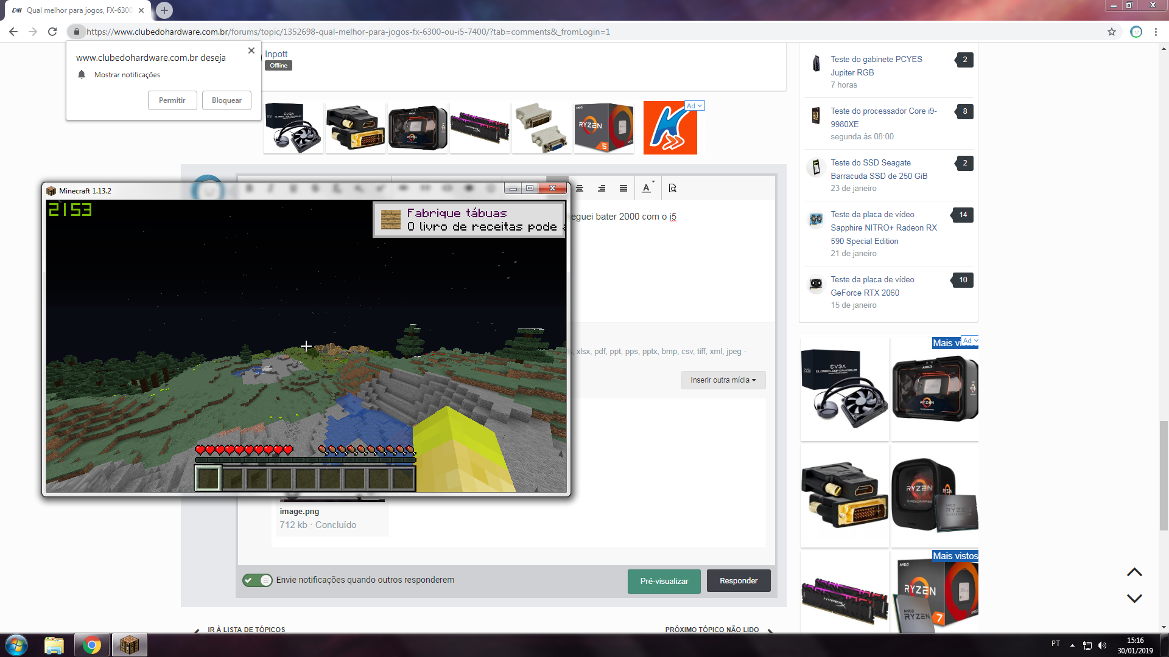Center align text in editor
The width and height of the screenshot is (1169, 657).
click(x=580, y=189)
